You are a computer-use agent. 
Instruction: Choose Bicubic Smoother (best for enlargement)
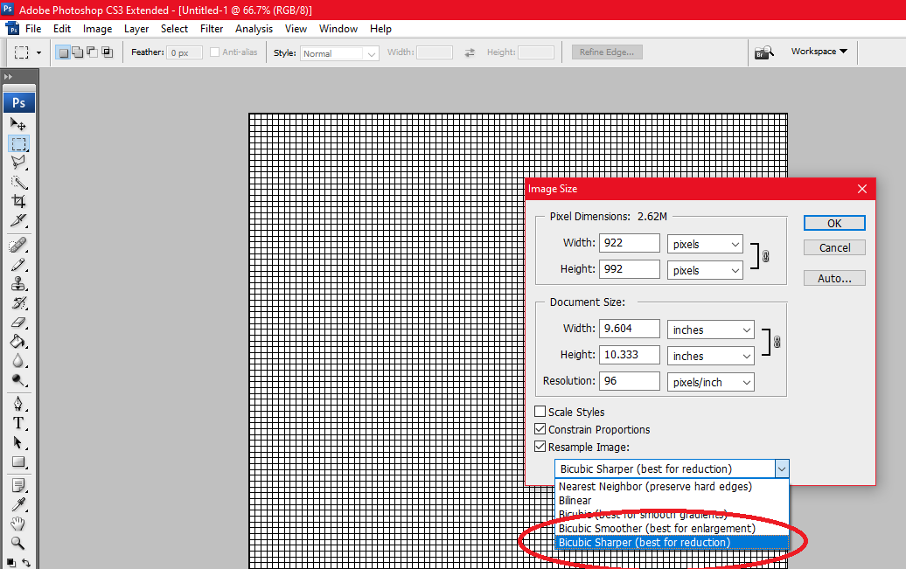[x=672, y=528]
